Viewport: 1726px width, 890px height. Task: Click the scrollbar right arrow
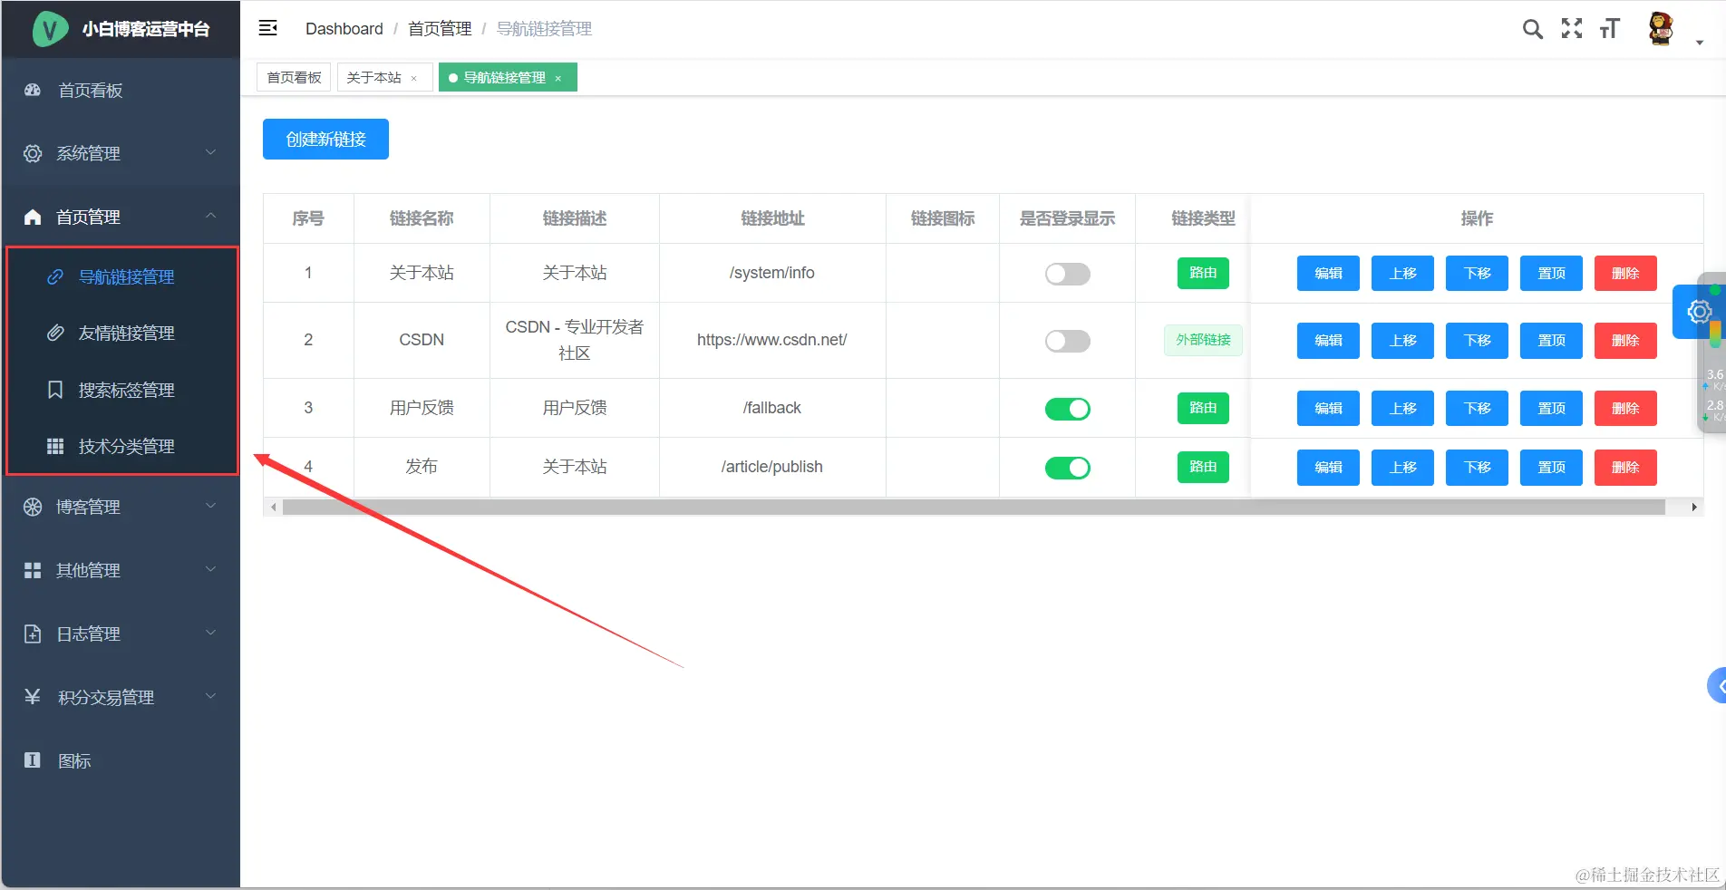tap(1694, 508)
